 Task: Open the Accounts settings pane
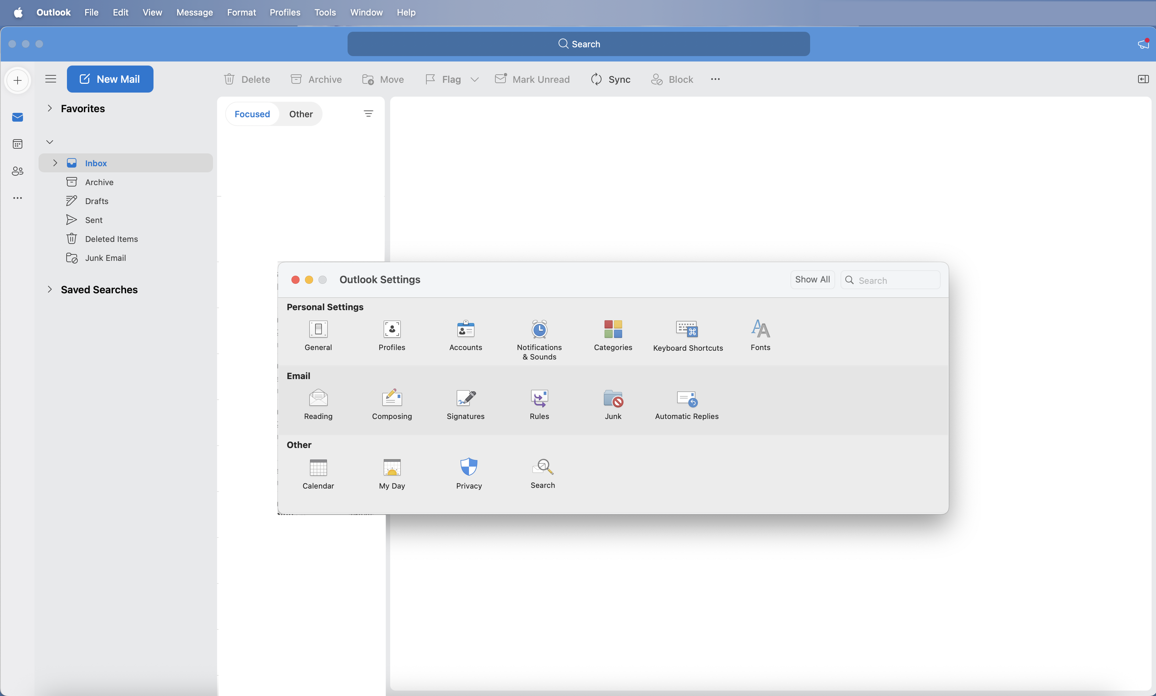pos(465,335)
